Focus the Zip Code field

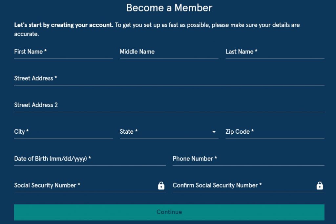[275, 132]
